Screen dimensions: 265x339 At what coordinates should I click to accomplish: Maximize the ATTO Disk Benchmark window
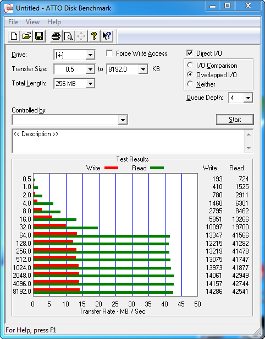click(x=228, y=6)
